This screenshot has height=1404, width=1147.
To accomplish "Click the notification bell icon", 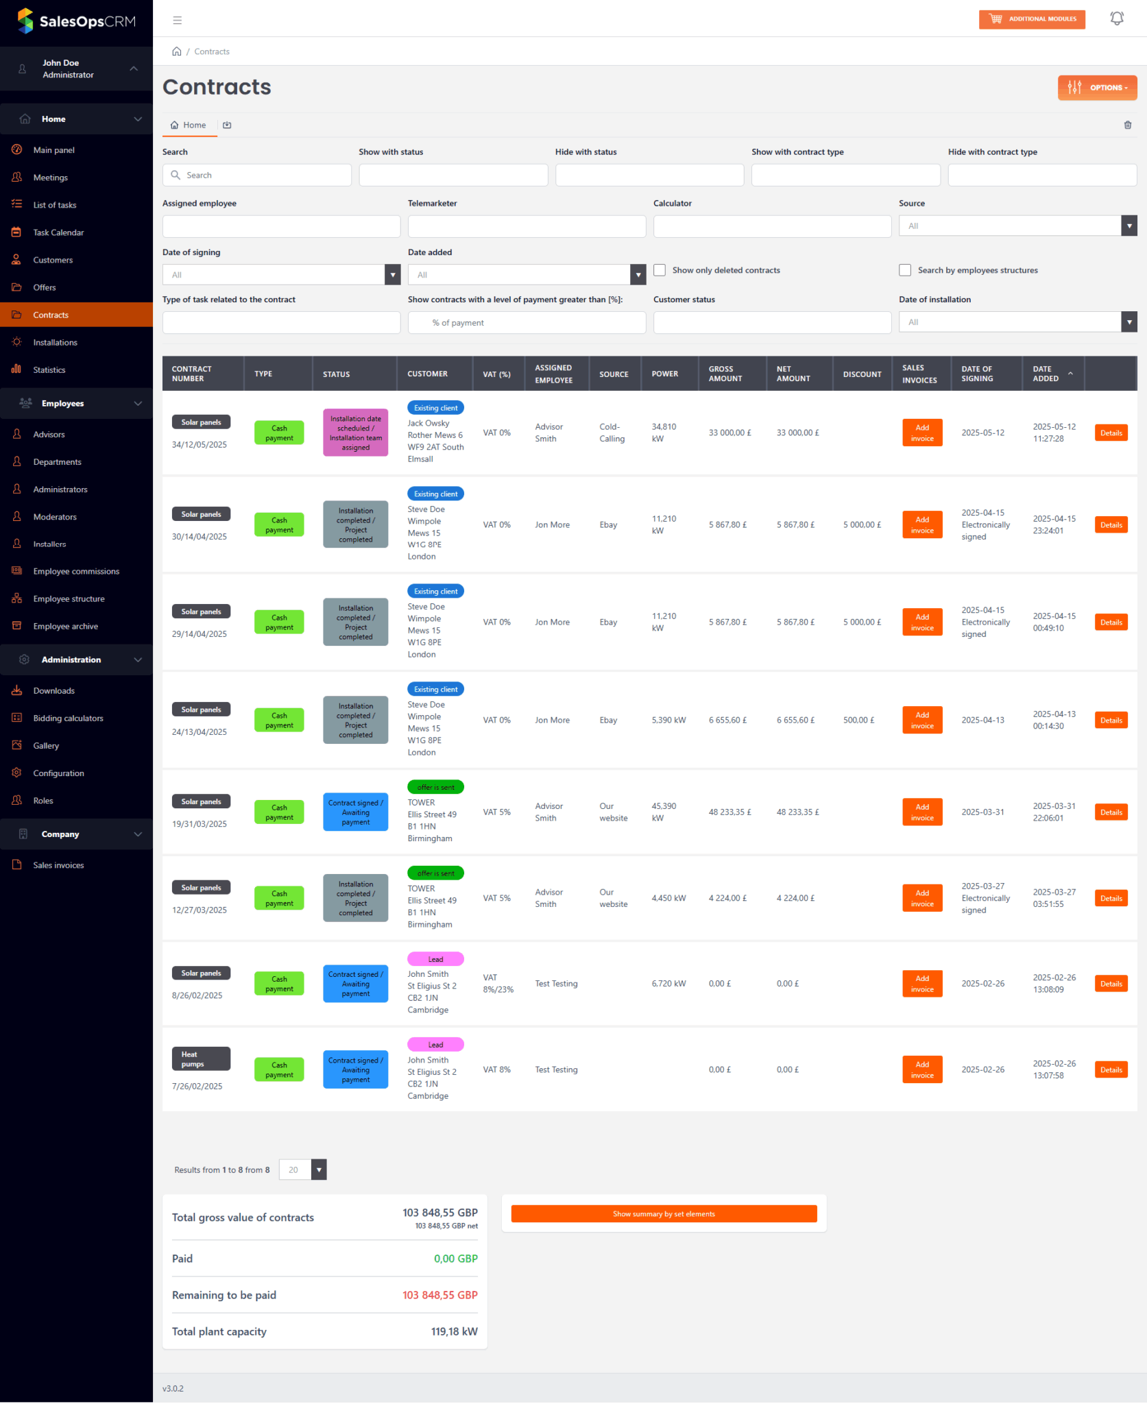I will tap(1116, 19).
